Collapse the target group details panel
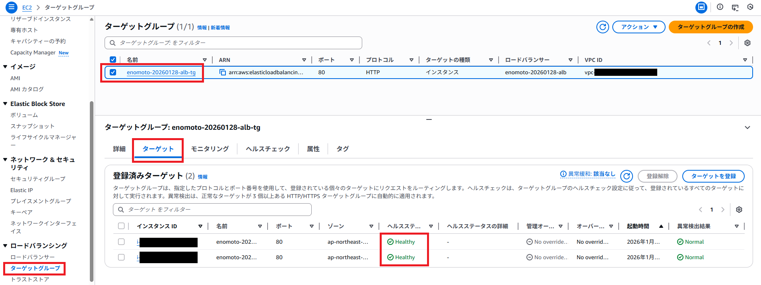 point(747,127)
